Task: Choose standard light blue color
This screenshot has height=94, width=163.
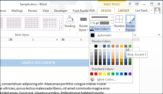Action: coord(117,74)
